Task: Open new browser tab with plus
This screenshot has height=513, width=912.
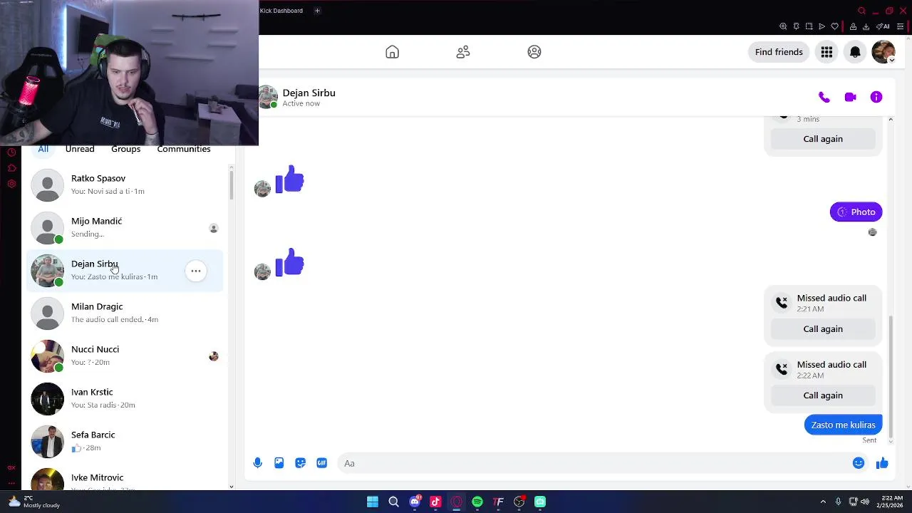Action: pyautogui.click(x=317, y=11)
